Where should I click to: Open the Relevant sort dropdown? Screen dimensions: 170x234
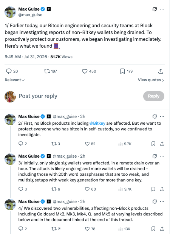point(15,80)
